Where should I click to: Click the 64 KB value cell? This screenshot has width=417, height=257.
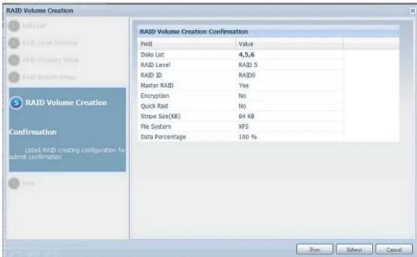[x=247, y=116]
